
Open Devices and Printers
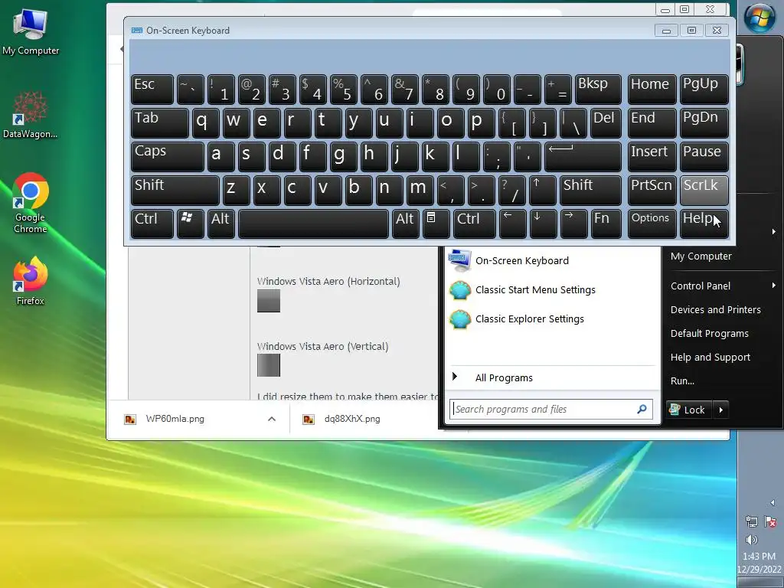click(x=716, y=309)
